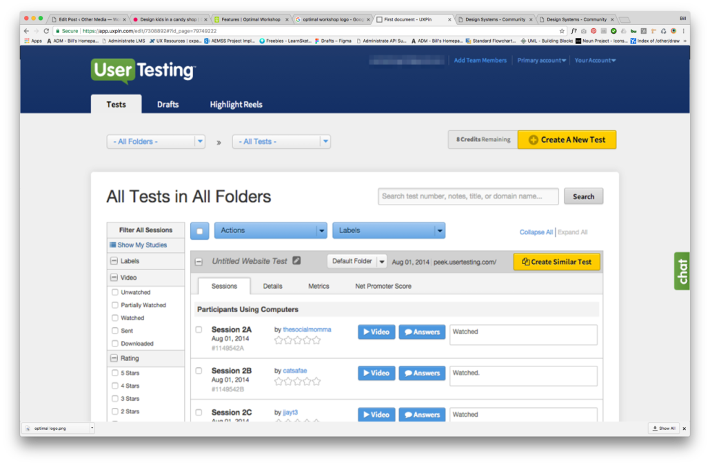Screen dimensions: 710x465
Task: Rate Session 2A using the star rating
Action: click(x=298, y=340)
